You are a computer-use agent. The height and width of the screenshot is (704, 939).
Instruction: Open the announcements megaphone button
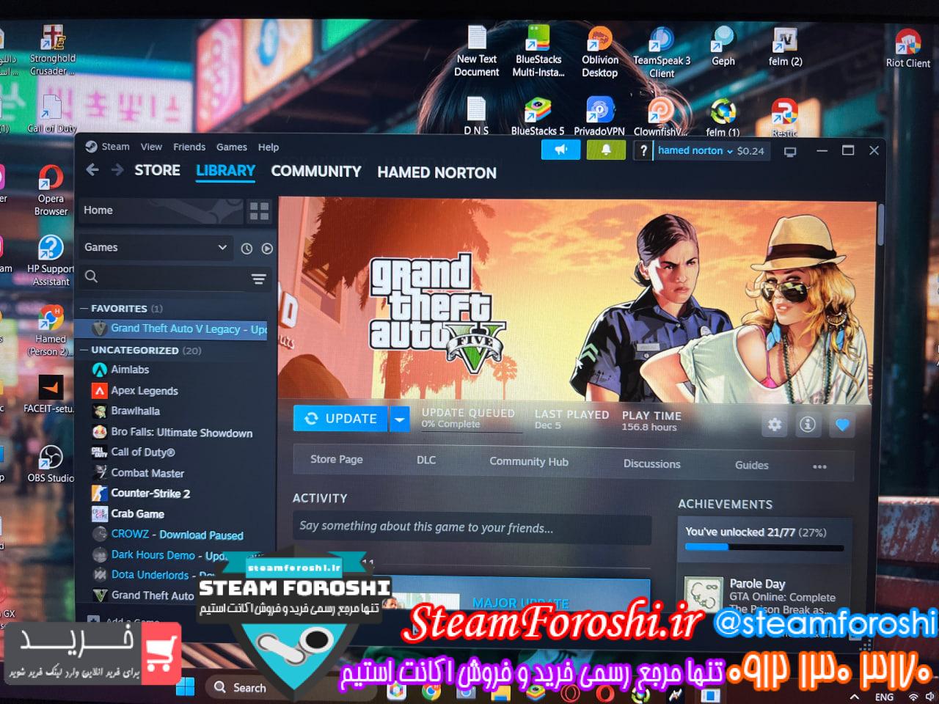point(560,150)
